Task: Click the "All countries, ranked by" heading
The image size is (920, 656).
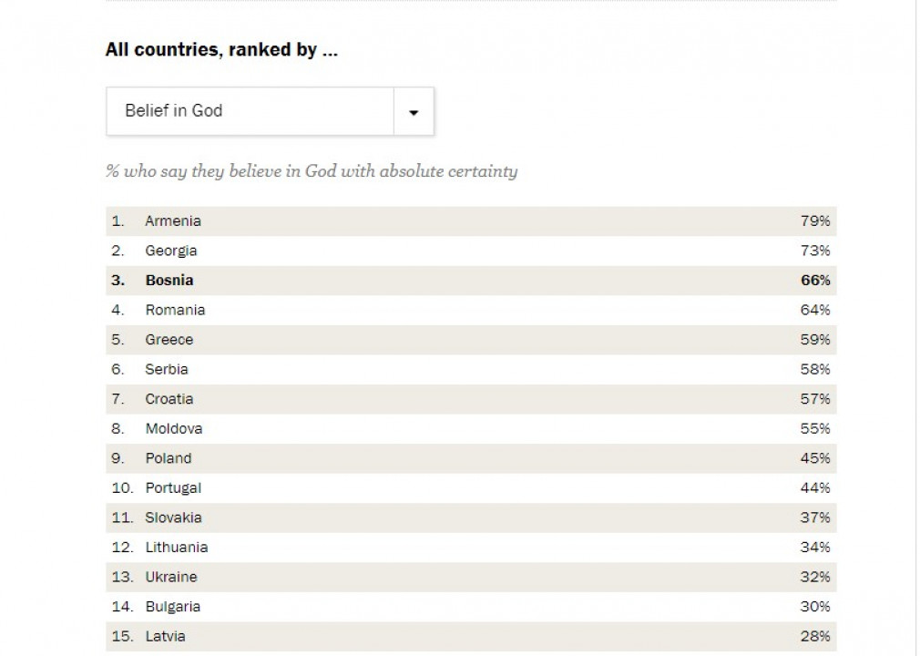Action: click(x=221, y=50)
